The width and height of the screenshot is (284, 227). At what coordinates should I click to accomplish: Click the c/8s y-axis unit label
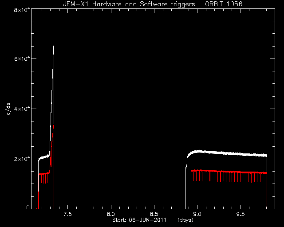8,109
